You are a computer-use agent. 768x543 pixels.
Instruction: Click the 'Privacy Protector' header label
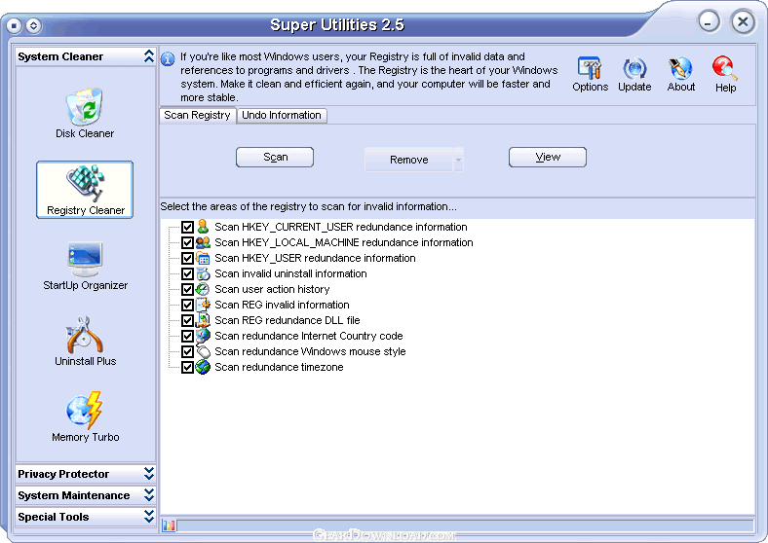pyautogui.click(x=63, y=474)
